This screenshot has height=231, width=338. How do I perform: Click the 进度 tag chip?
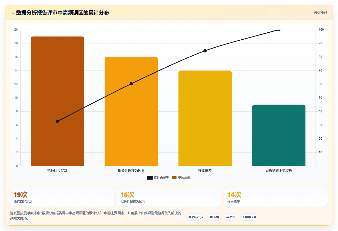coord(231,217)
